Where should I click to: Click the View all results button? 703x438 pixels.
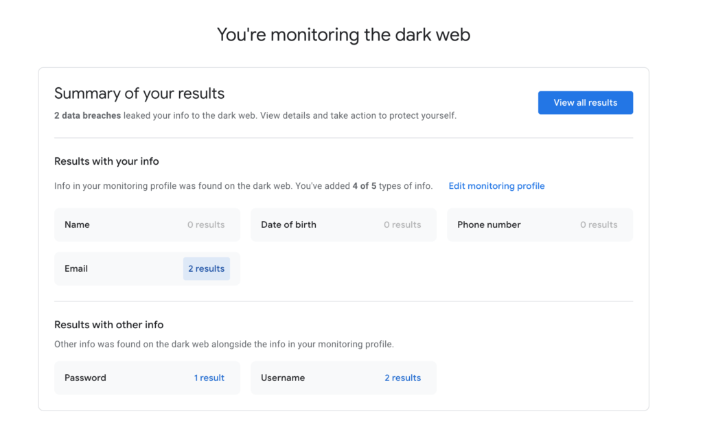tap(585, 103)
